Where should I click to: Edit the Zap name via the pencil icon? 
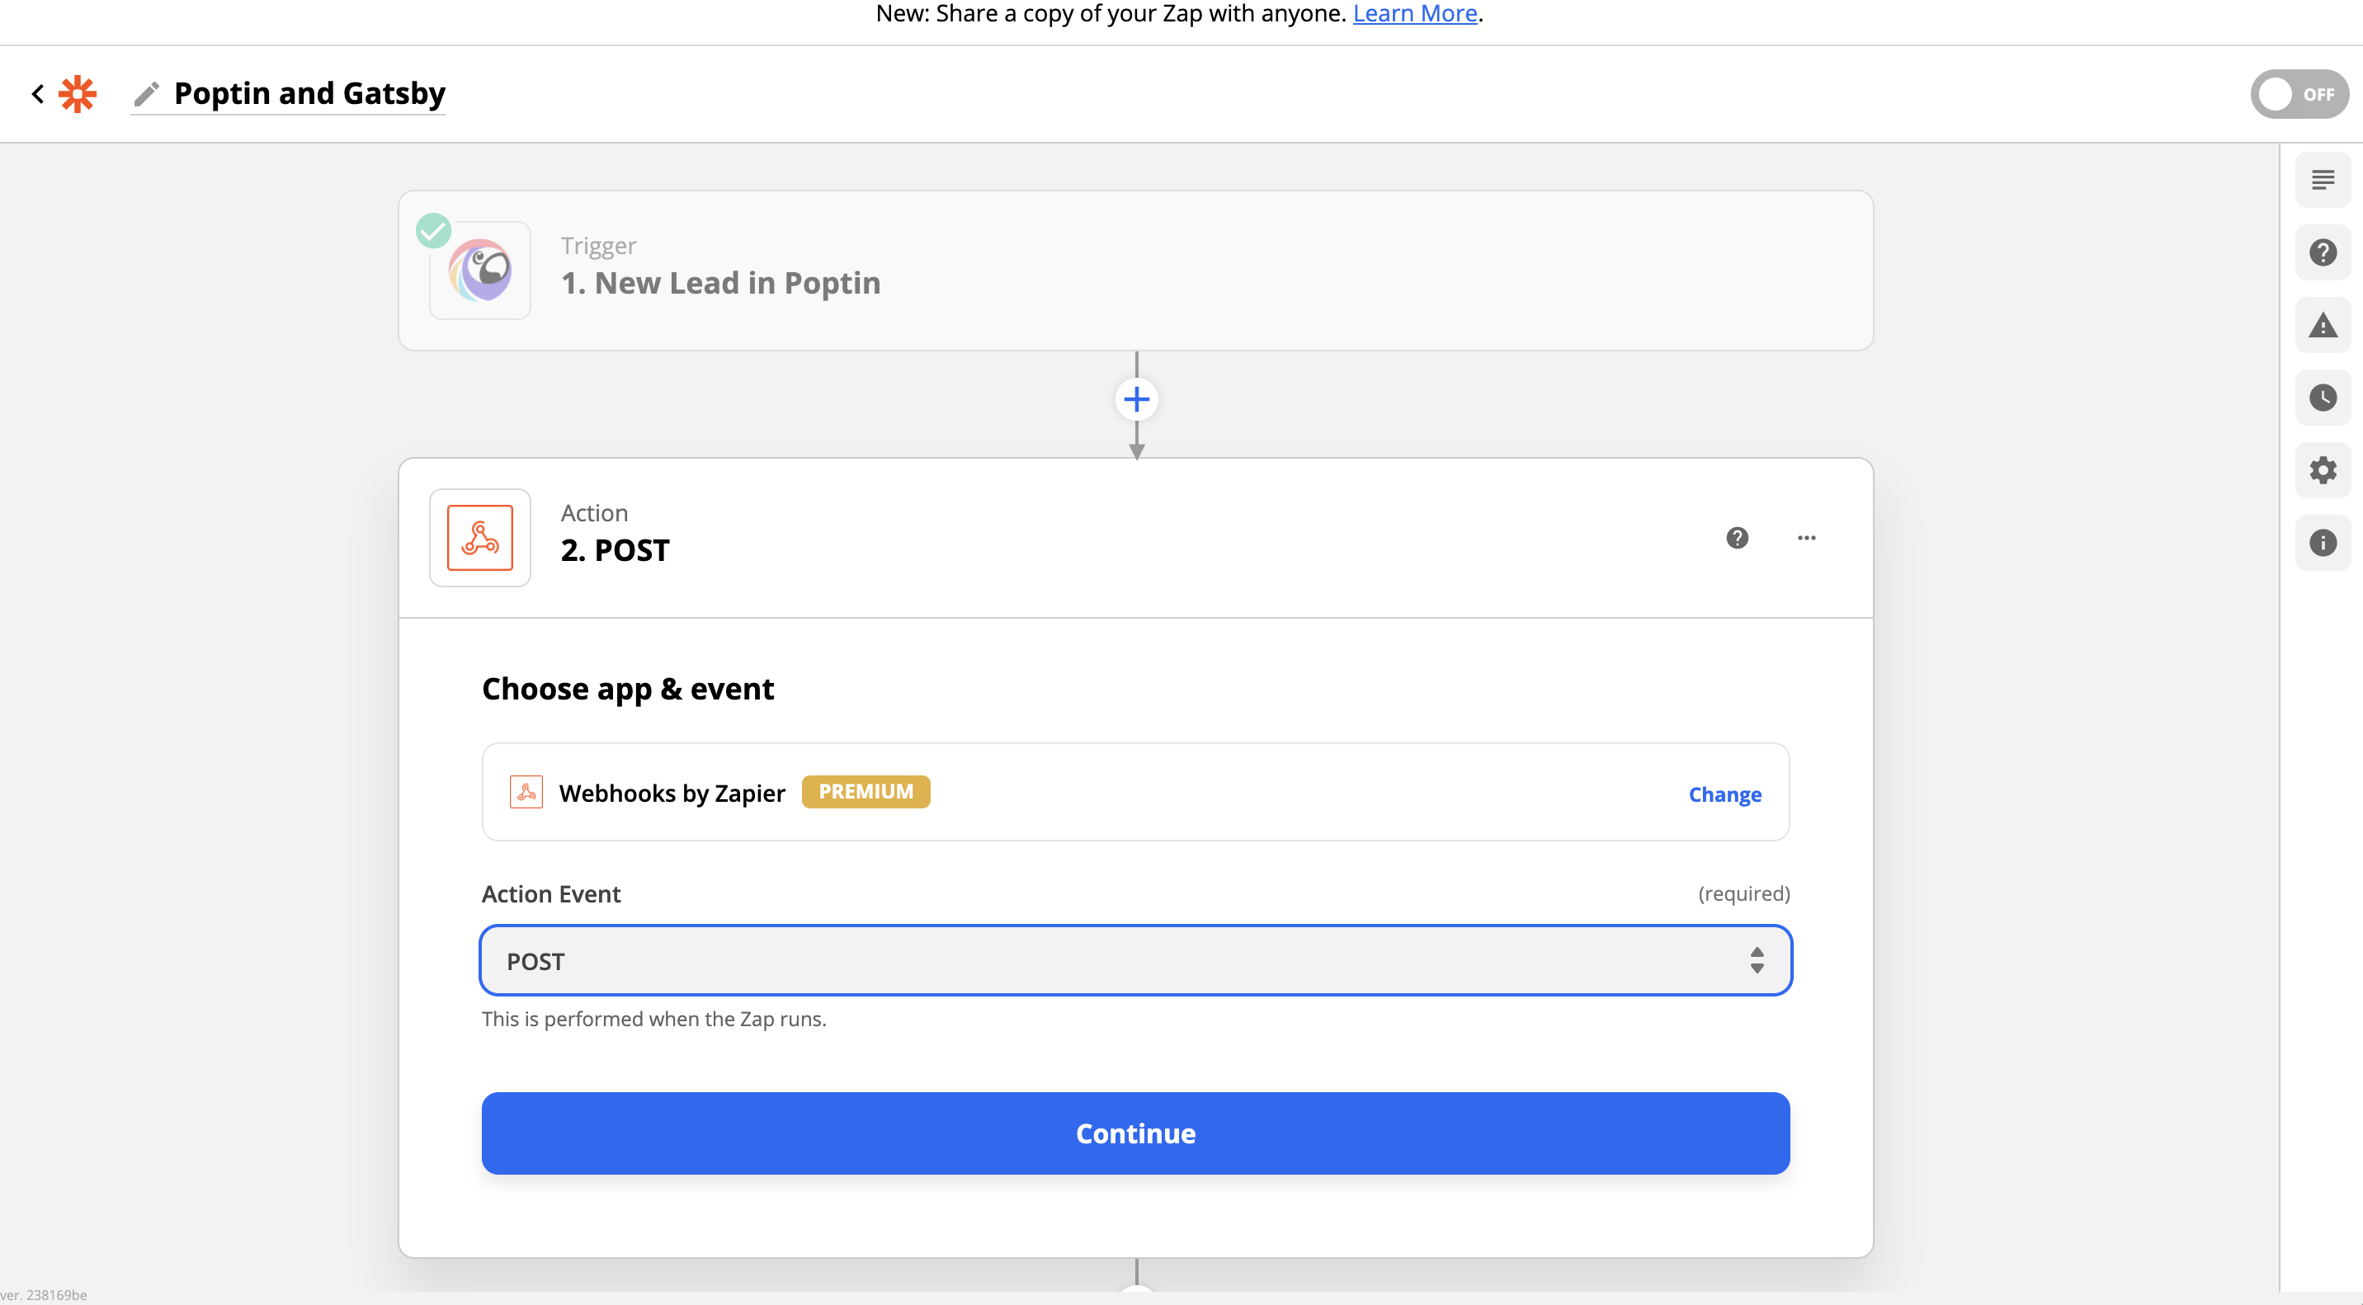(x=147, y=93)
